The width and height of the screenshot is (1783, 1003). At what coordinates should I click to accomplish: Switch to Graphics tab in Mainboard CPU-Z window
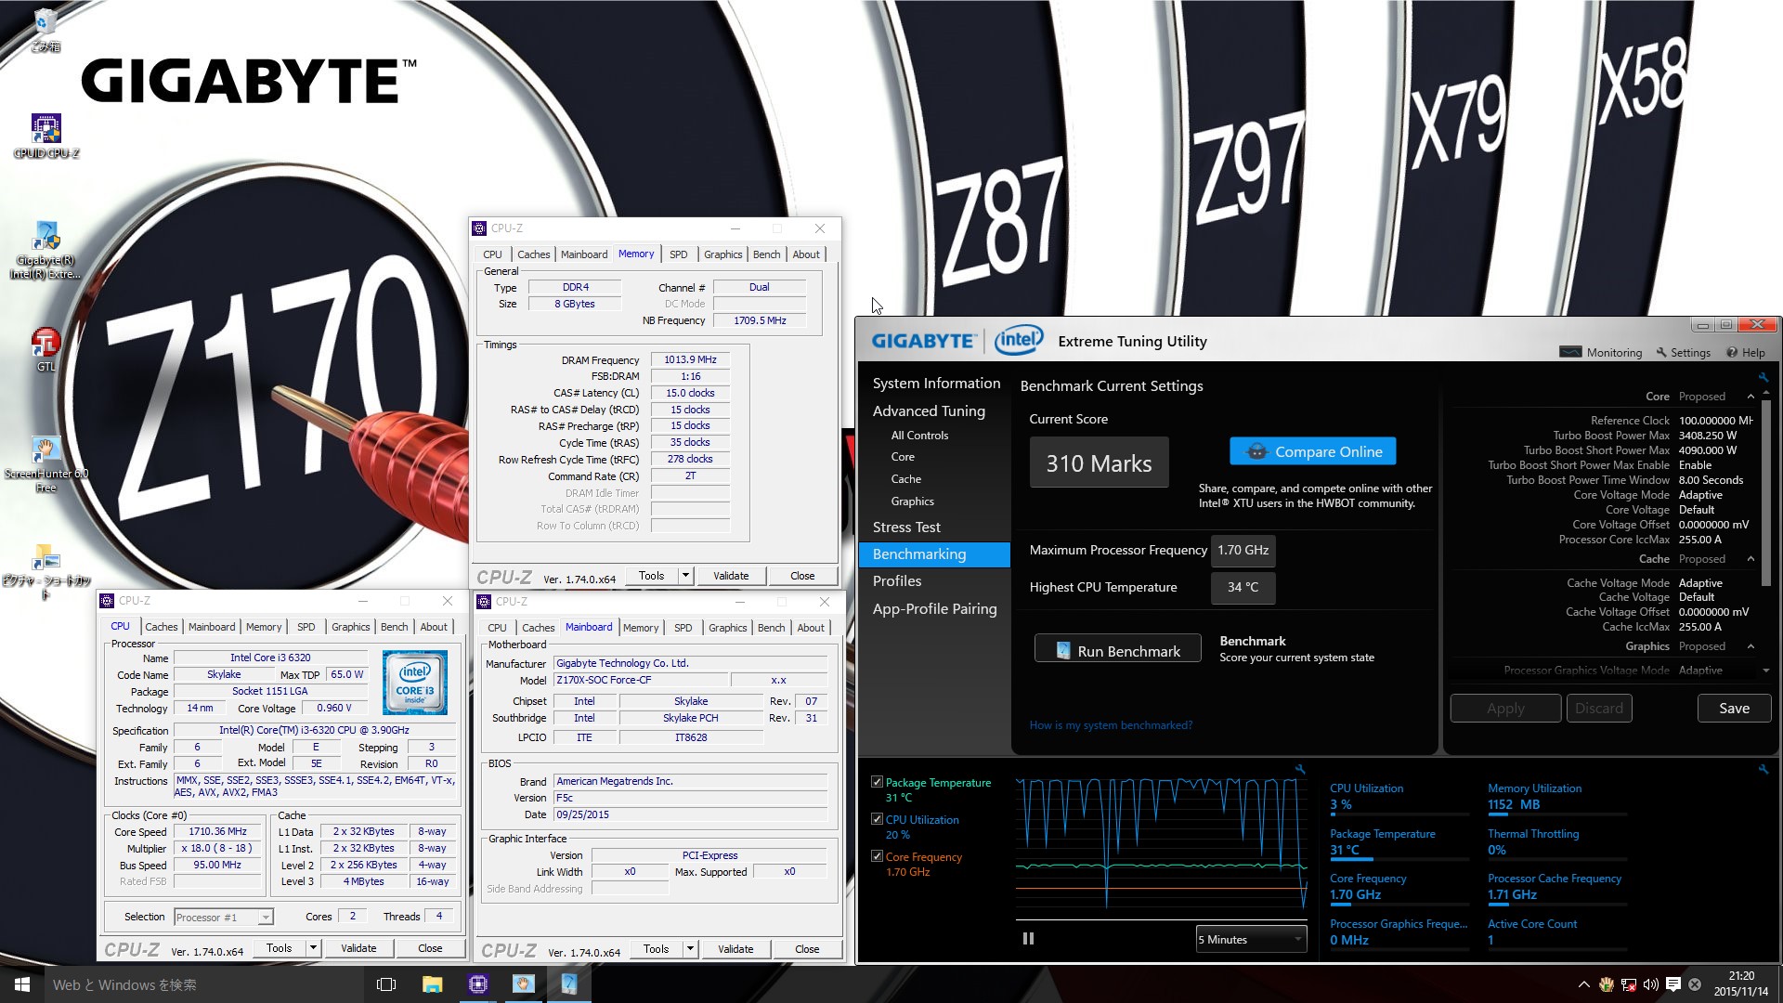tap(728, 628)
